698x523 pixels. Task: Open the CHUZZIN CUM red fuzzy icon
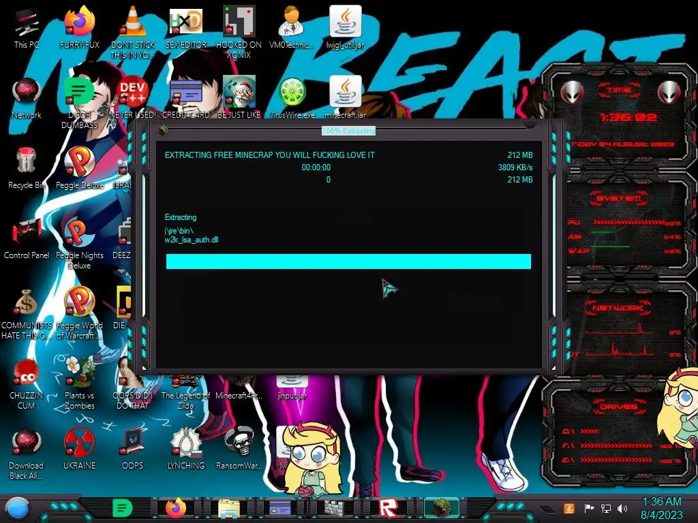[27, 383]
